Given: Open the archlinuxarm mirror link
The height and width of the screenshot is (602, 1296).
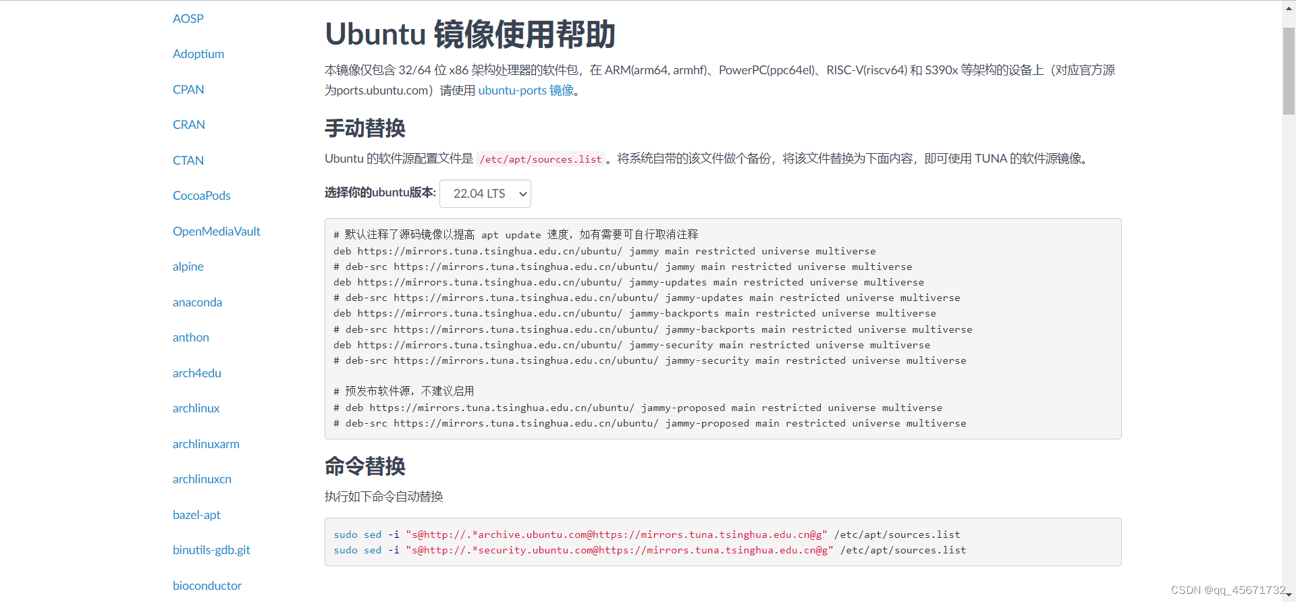Looking at the screenshot, I should click(x=206, y=444).
